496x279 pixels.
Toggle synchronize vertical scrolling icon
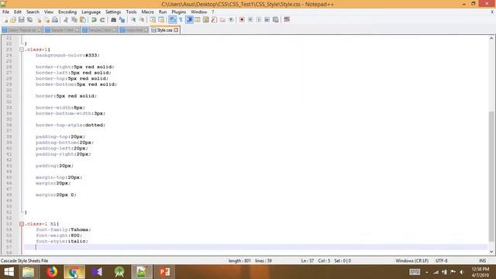(153, 19)
